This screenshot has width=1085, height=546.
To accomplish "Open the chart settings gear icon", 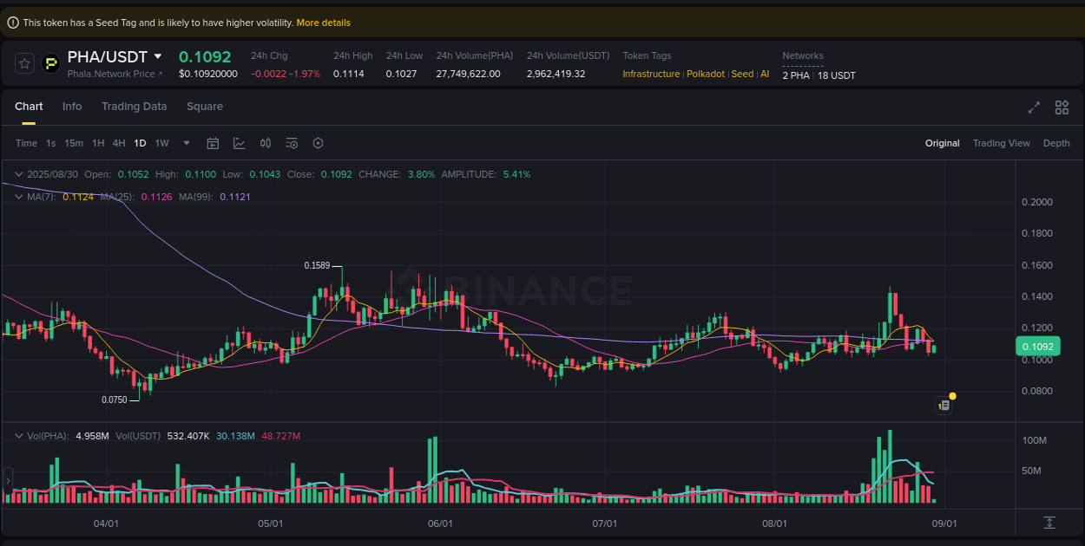I will pyautogui.click(x=318, y=143).
